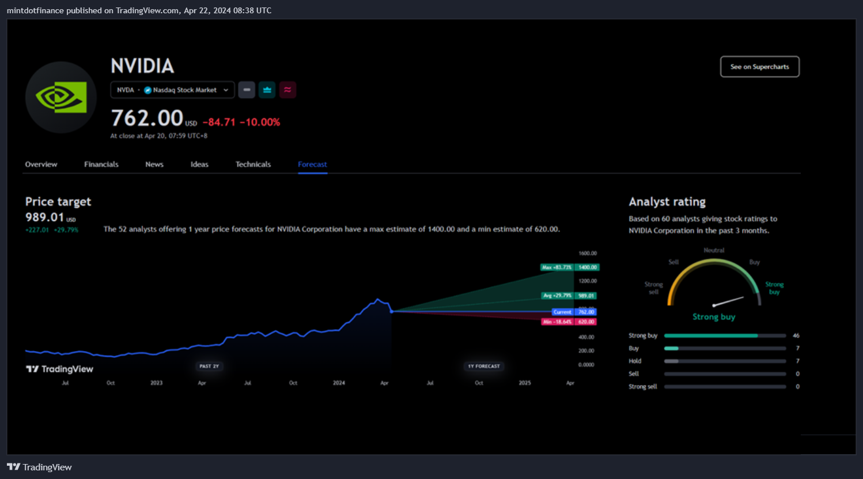This screenshot has height=479, width=863.
Task: Select the Forecast tab
Action: point(312,164)
